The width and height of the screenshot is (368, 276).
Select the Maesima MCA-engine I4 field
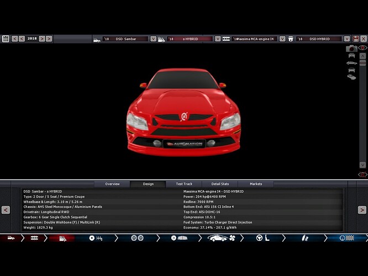255,39
